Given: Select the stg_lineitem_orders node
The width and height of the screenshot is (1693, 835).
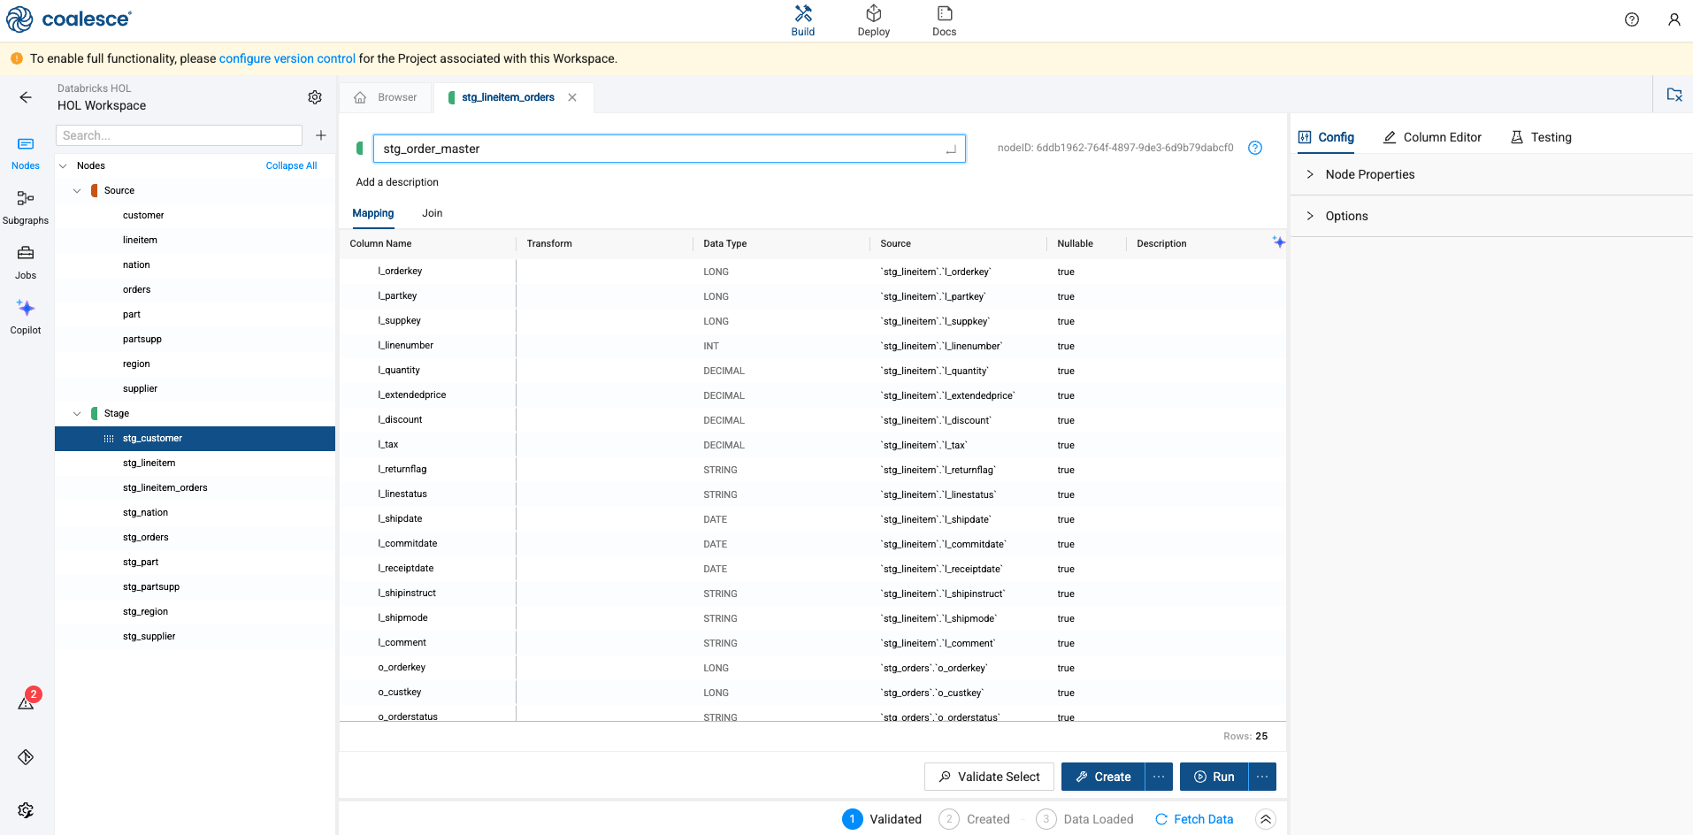Looking at the screenshot, I should (195, 487).
